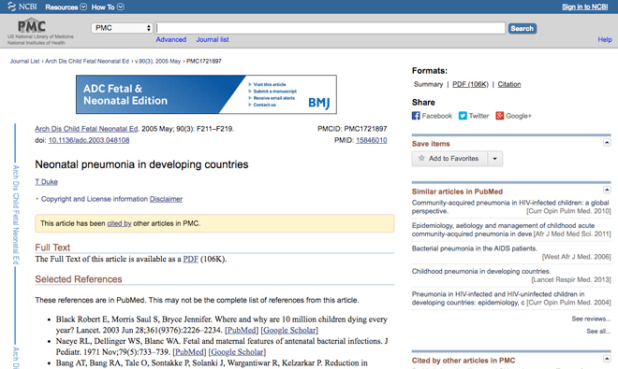Open the How To dropdown menu
The width and height of the screenshot is (618, 369).
point(108,7)
